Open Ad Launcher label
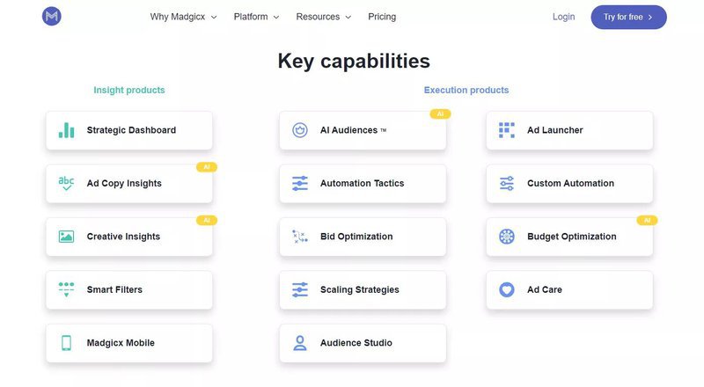 555,130
